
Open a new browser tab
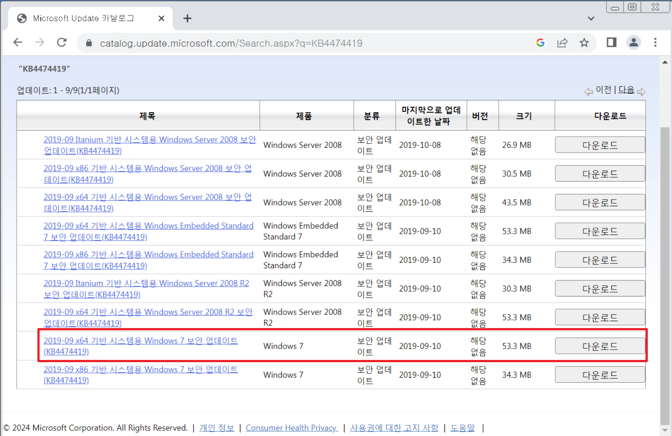pyautogui.click(x=187, y=18)
